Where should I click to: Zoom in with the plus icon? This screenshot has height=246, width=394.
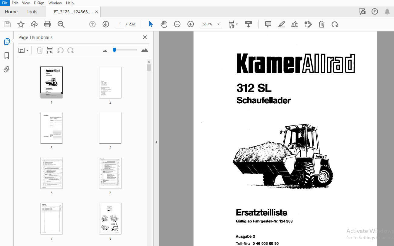(x=191, y=24)
